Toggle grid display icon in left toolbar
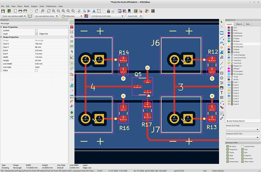Viewport: 261px width, 172px height. click(71, 22)
